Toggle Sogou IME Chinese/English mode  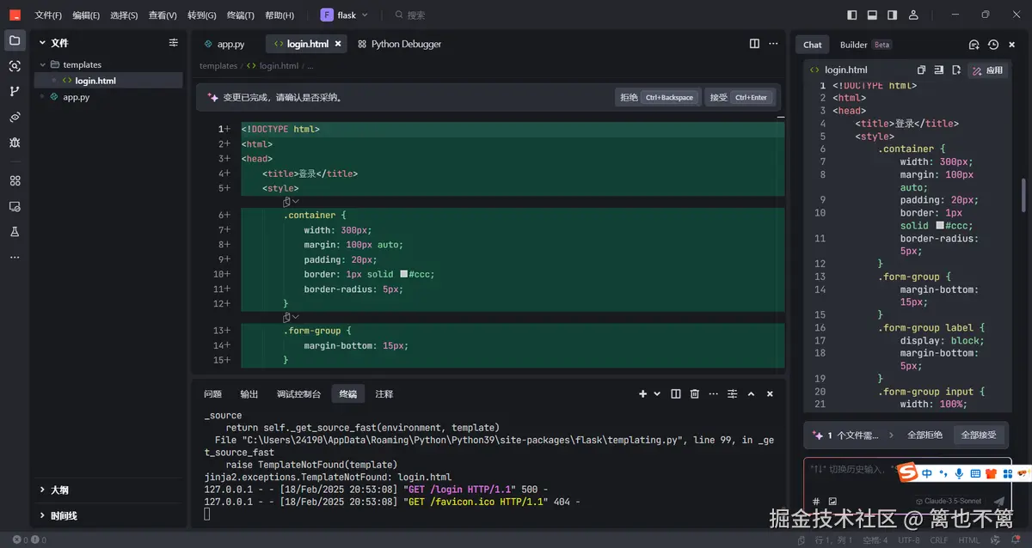[x=927, y=473]
